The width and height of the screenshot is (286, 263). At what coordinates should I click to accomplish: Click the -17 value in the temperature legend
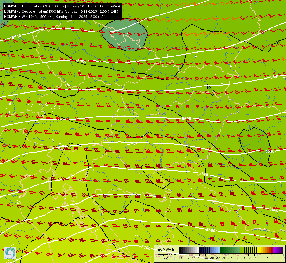[x=249, y=258]
